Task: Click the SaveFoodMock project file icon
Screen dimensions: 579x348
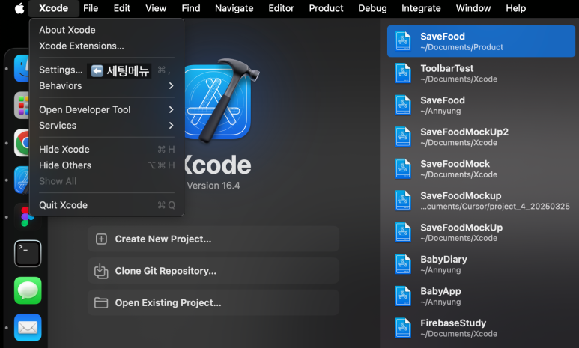Action: tap(403, 168)
